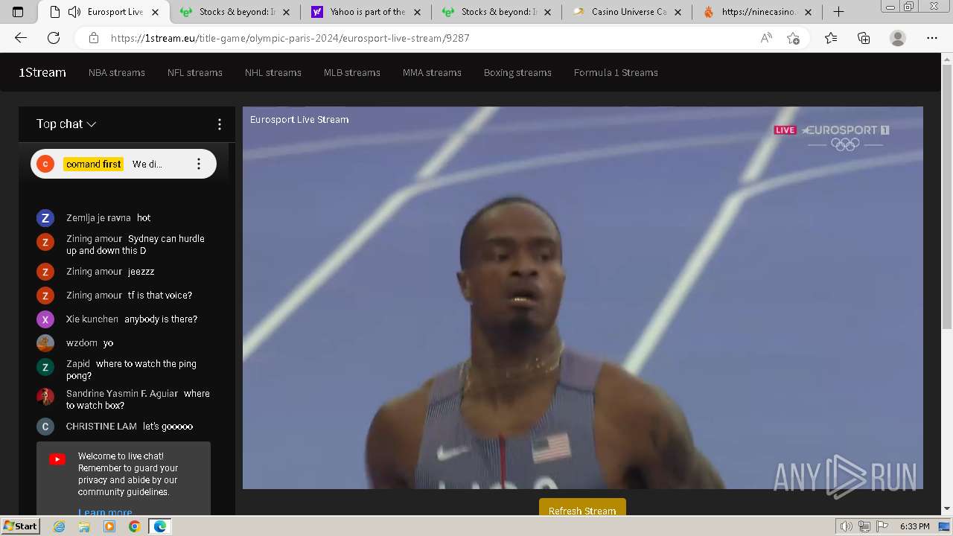This screenshot has height=536, width=953.
Task: Open NFL streams page
Action: (195, 72)
